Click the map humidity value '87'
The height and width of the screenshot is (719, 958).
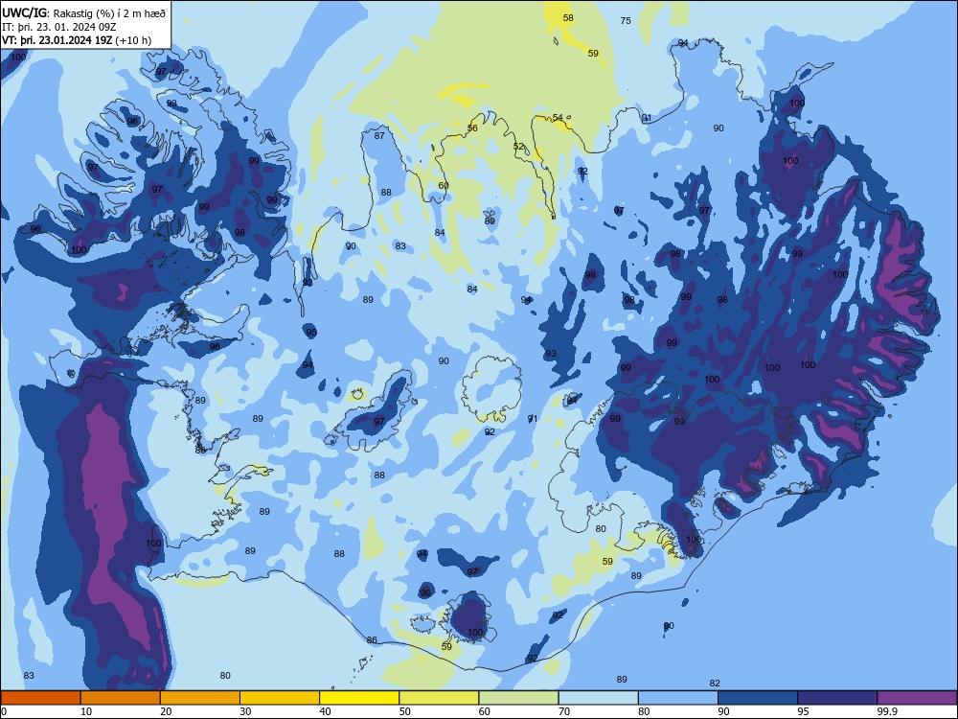click(x=379, y=136)
